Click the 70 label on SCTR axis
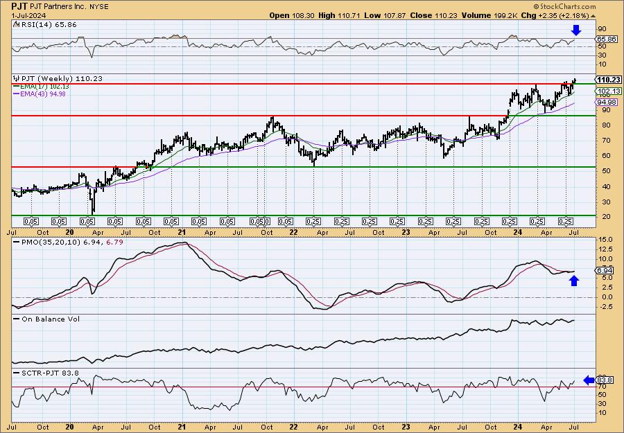Screen dimensions: 624x433 point(603,386)
